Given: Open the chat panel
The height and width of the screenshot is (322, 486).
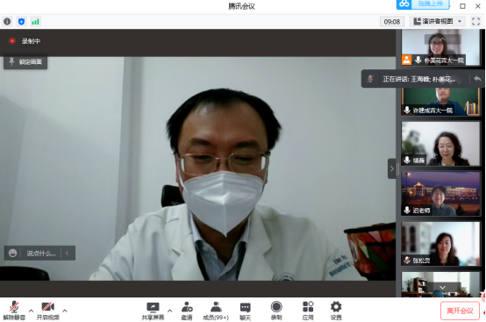Looking at the screenshot, I should click(245, 311).
